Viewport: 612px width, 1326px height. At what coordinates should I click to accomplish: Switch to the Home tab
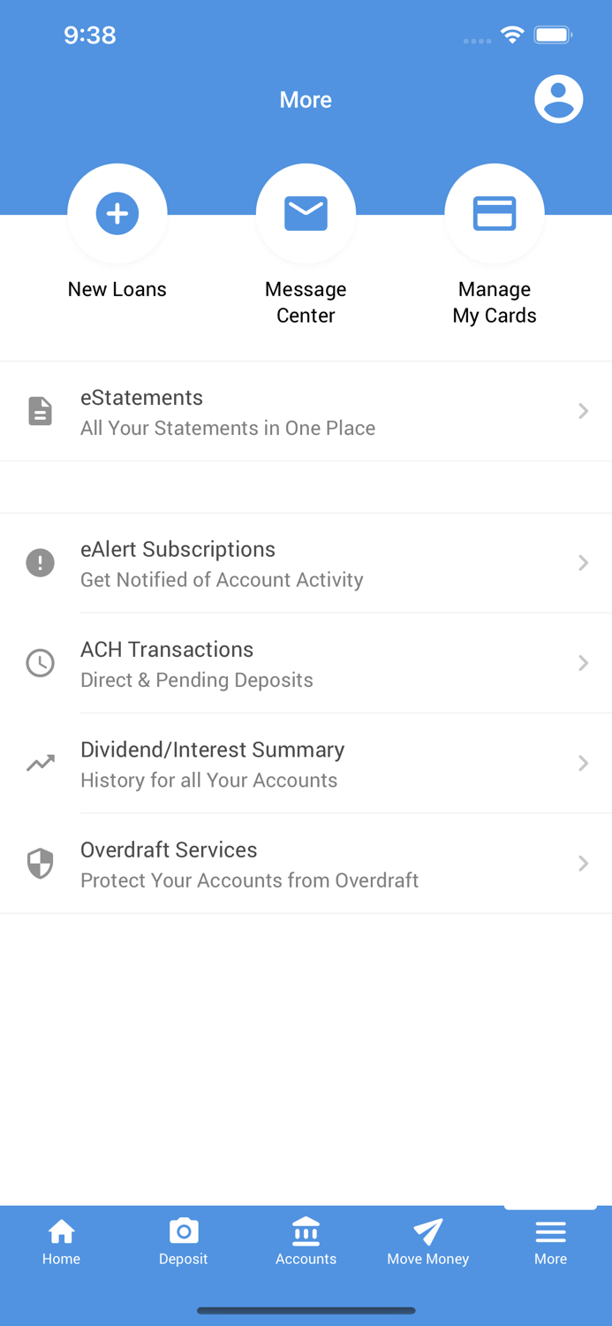point(61,1242)
